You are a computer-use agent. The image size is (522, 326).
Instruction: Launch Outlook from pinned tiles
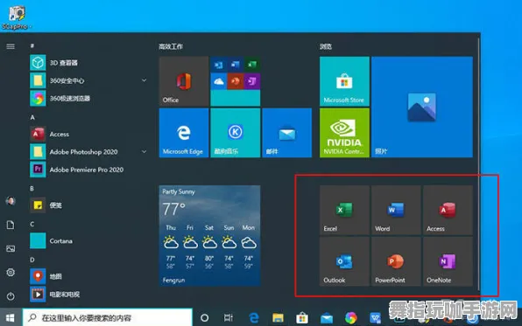tap(344, 261)
